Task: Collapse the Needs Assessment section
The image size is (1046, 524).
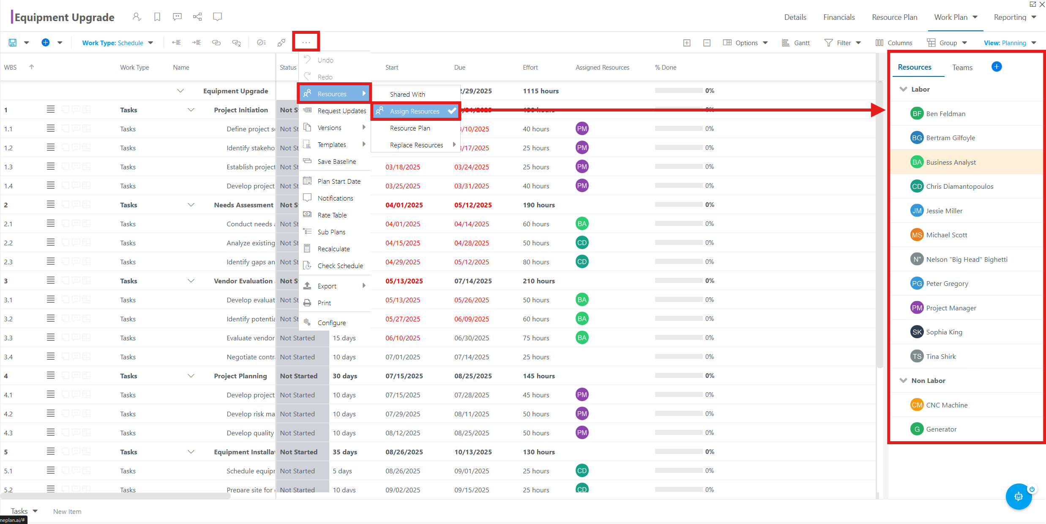Action: pyautogui.click(x=191, y=205)
